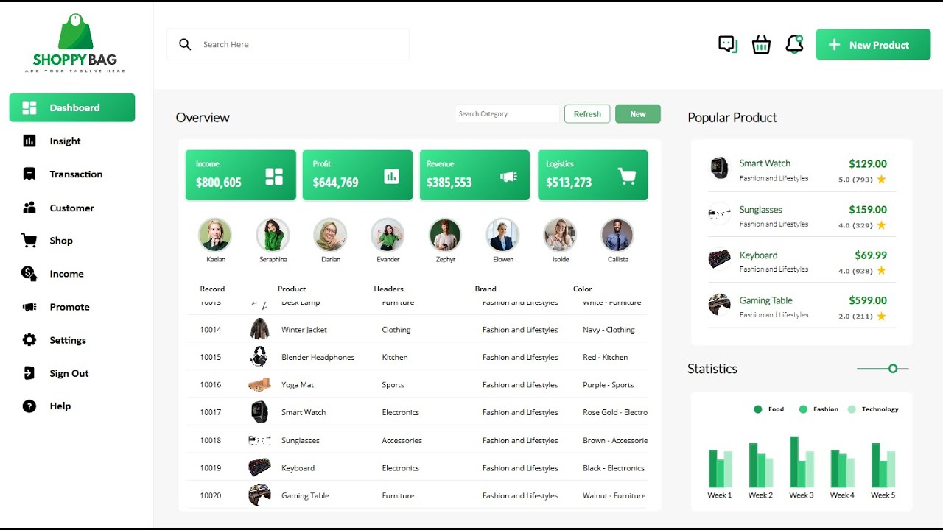
Task: Click the Revenue card megaphone icon
Action: tap(508, 177)
